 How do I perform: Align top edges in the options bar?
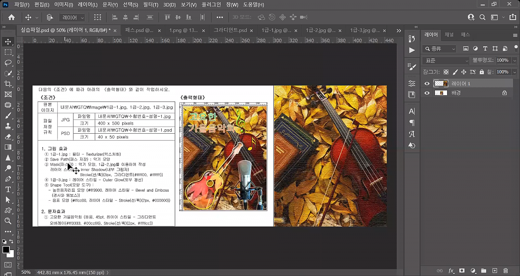pos(168,17)
